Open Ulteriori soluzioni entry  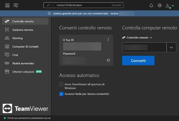25,72
